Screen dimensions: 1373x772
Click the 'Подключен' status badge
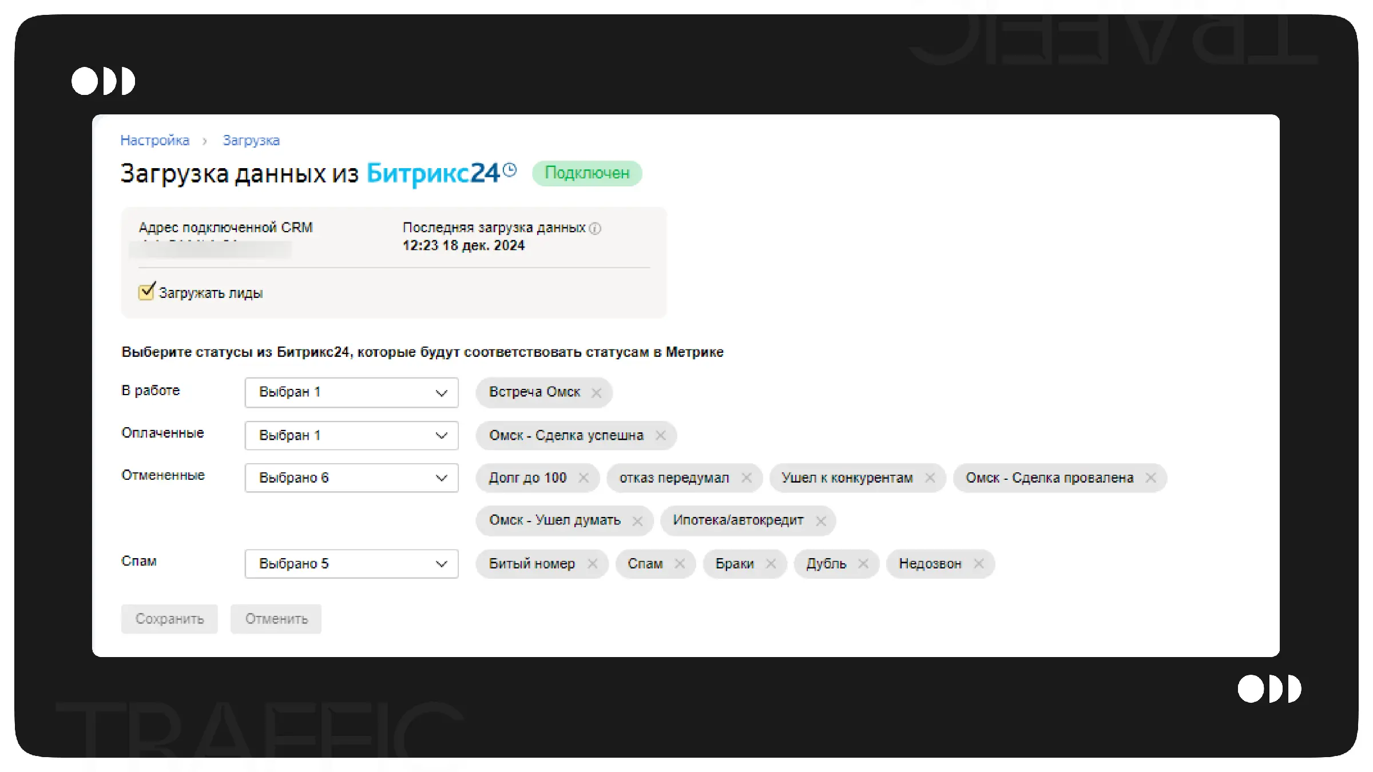click(586, 173)
